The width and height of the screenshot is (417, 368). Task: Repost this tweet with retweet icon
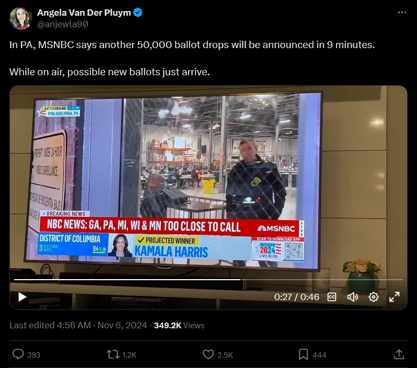pyautogui.click(x=113, y=354)
